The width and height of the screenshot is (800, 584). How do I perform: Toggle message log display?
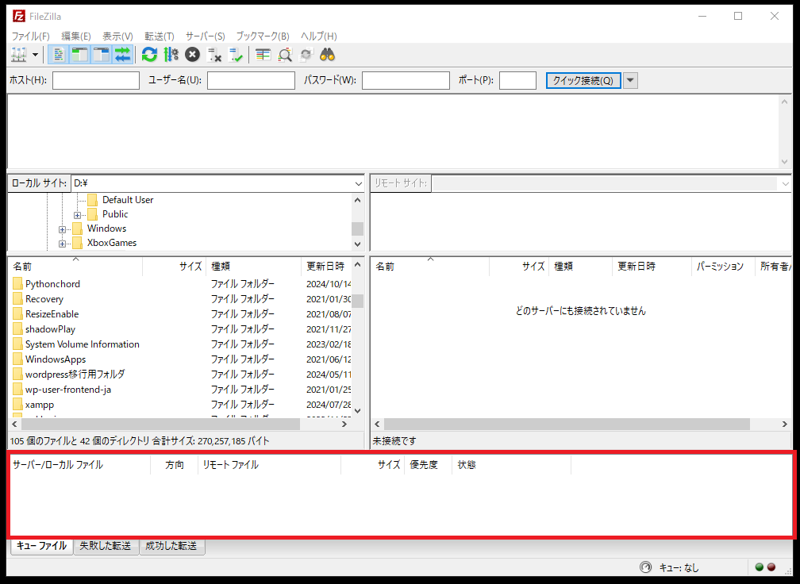pos(58,55)
